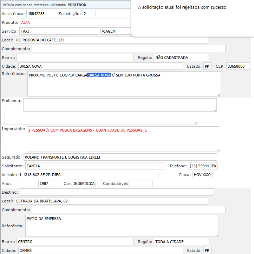Click the Importante notes text area
Screen dimensions: 254x254
pos(123,139)
